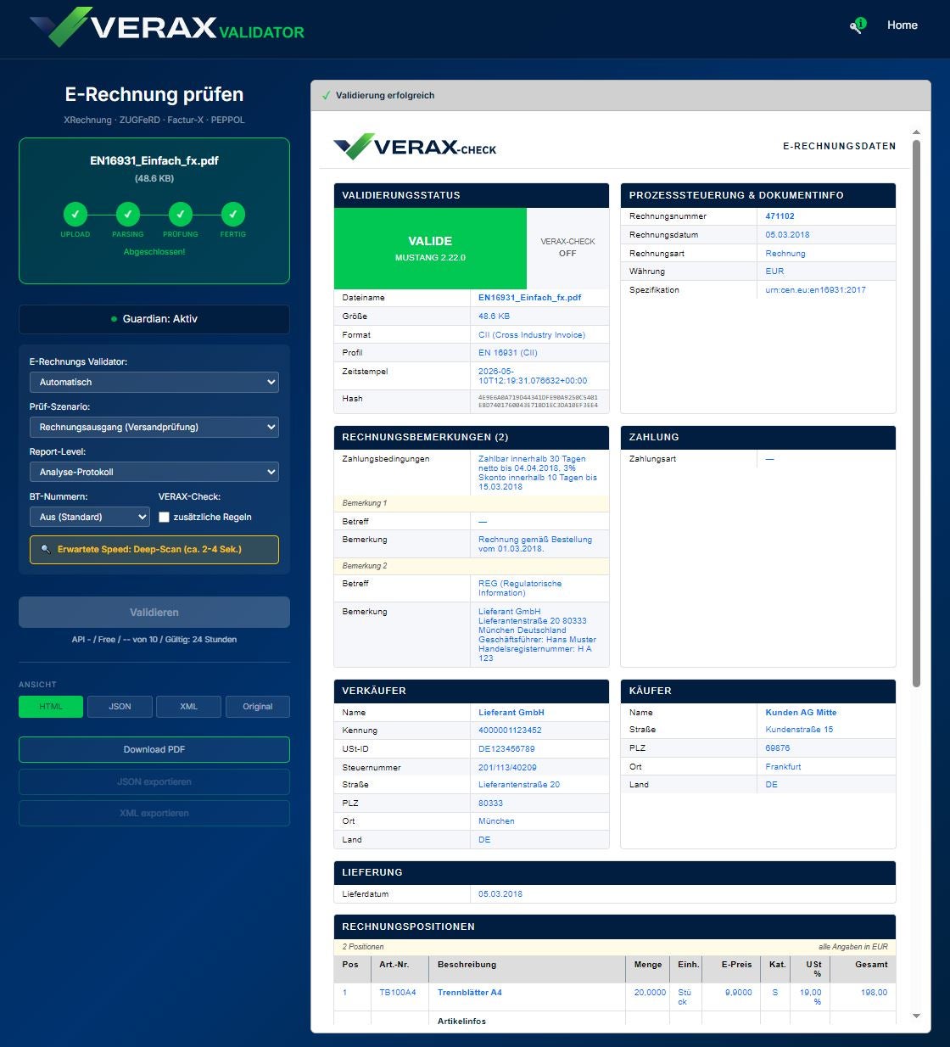Click buyer PLZ value 69876
Image resolution: width=950 pixels, height=1047 pixels.
click(x=777, y=748)
